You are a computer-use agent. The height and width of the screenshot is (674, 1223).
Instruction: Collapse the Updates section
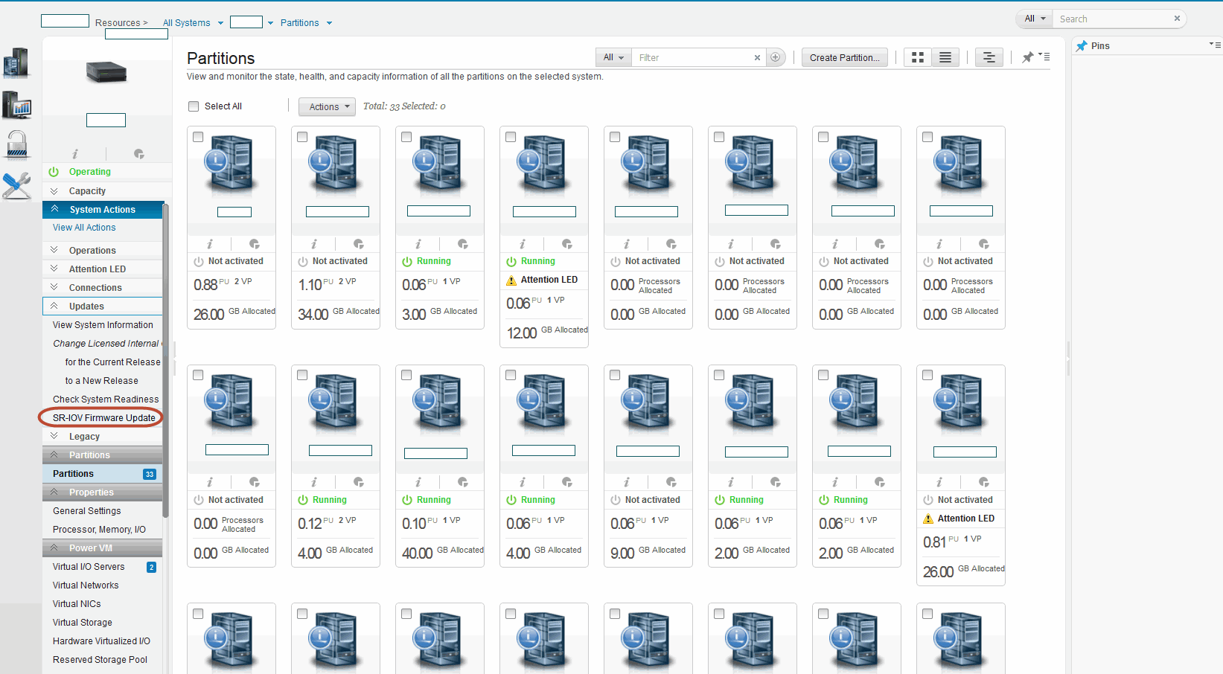[86, 306]
